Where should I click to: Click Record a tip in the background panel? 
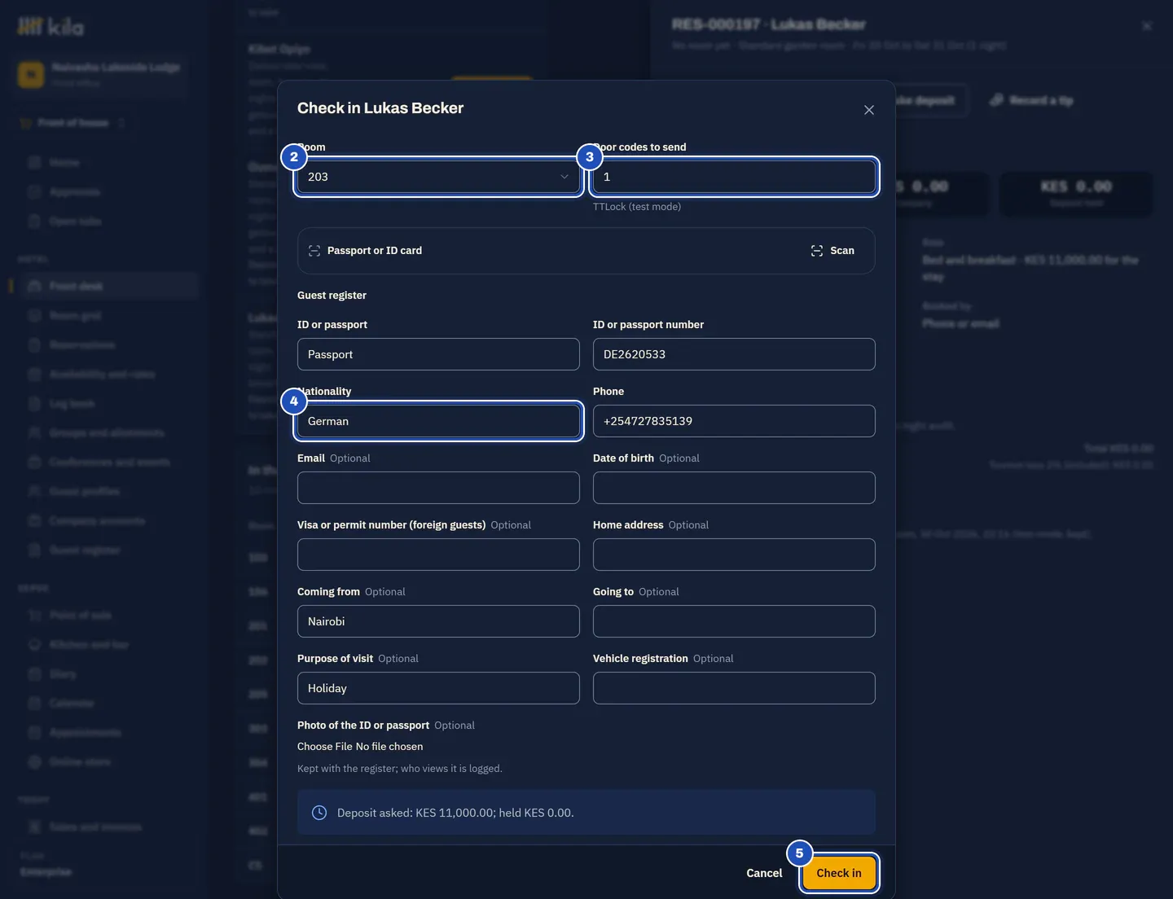(x=1032, y=100)
